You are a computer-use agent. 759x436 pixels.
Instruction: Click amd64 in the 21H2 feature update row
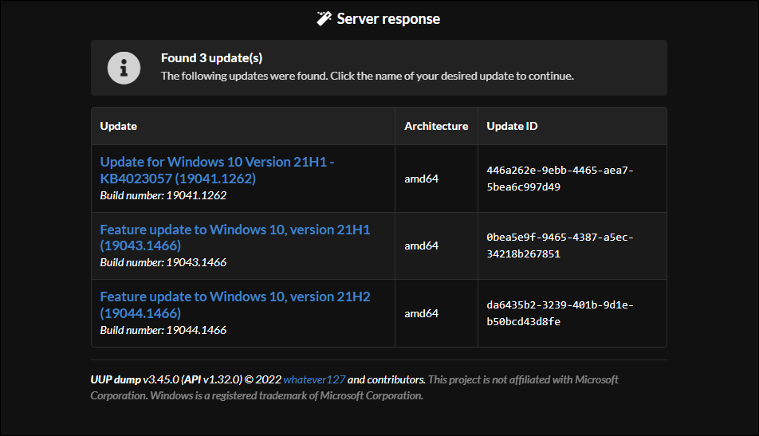pos(421,313)
